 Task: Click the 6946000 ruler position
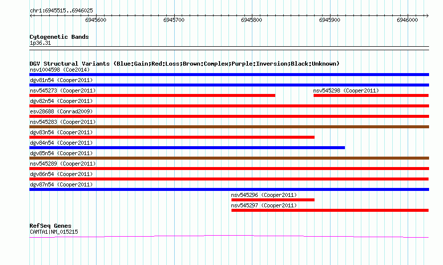tap(407, 20)
